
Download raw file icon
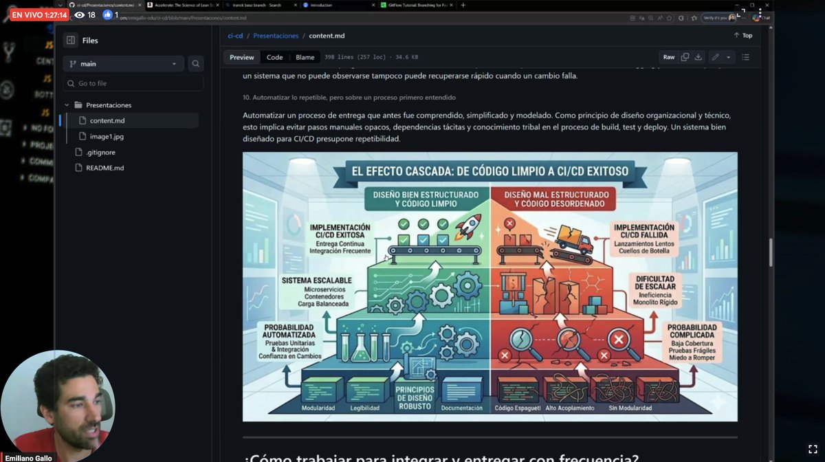[x=698, y=57]
